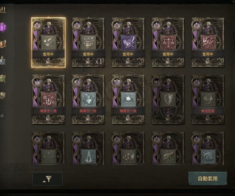Viewport: 235px width, 196px height.
Task: Show favorites via the star sidebar icon
Action: point(3,116)
